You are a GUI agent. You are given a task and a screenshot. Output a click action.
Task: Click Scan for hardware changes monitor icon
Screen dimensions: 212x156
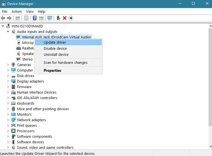click(x=50, y=18)
